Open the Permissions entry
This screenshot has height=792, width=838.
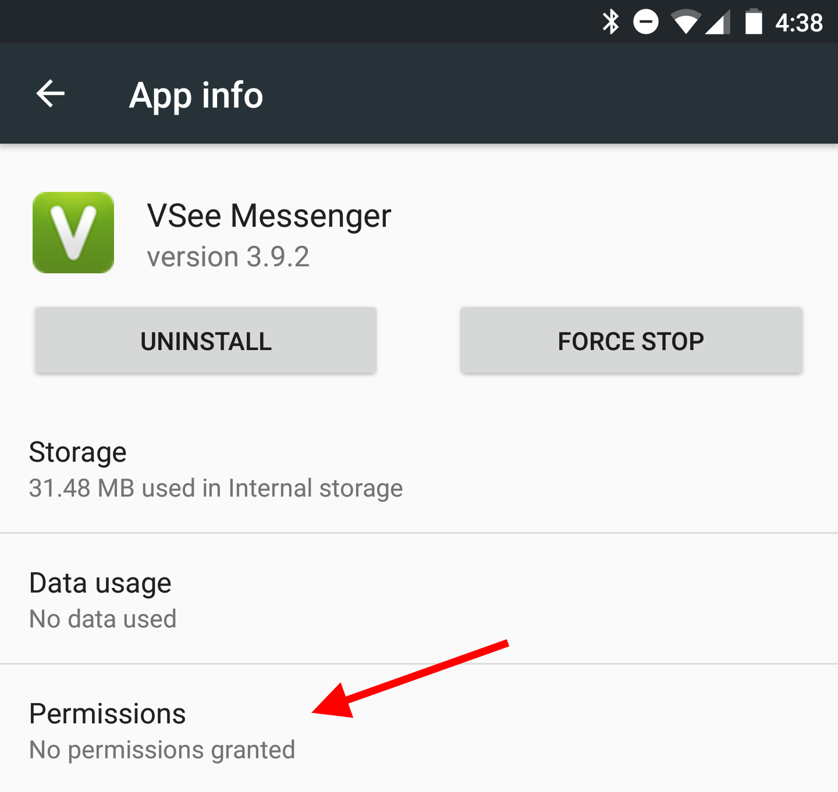coord(419,729)
